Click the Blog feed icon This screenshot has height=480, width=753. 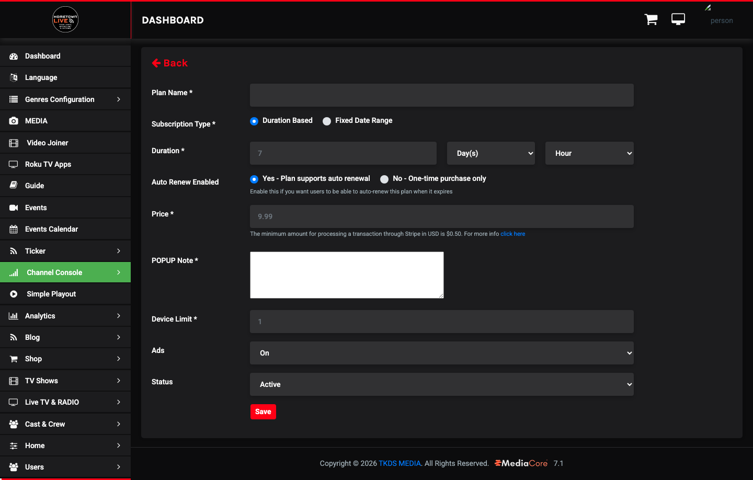pyautogui.click(x=14, y=337)
